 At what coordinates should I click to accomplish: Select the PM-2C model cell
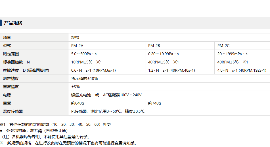pyautogui.click(x=223, y=46)
